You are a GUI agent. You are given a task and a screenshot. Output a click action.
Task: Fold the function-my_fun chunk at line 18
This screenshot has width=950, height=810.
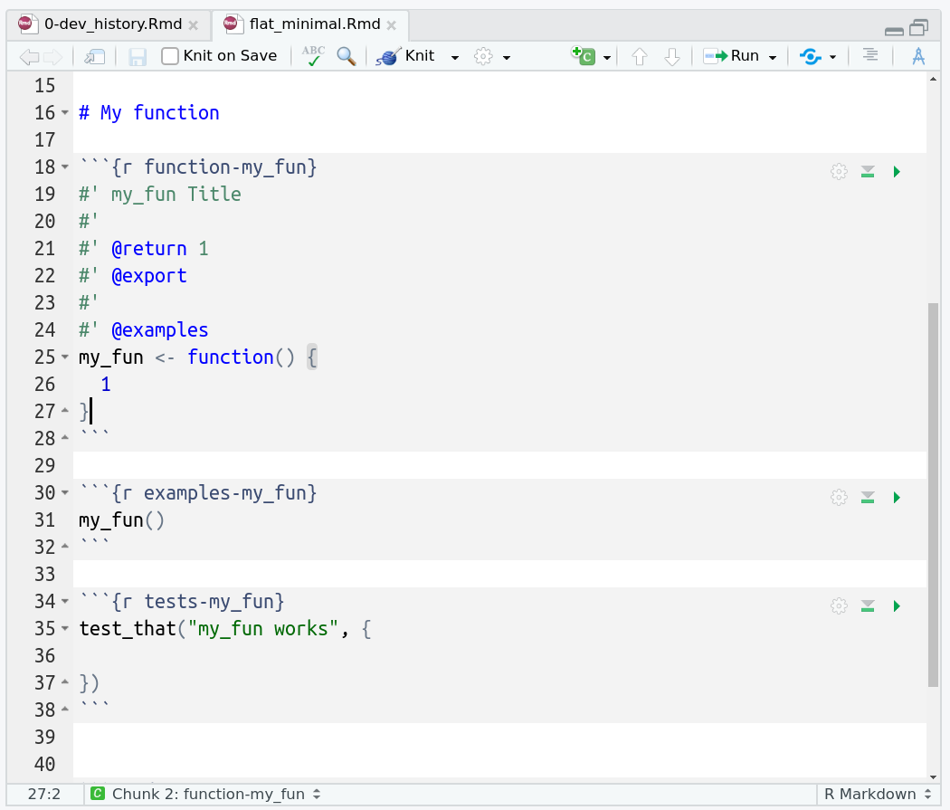point(65,167)
